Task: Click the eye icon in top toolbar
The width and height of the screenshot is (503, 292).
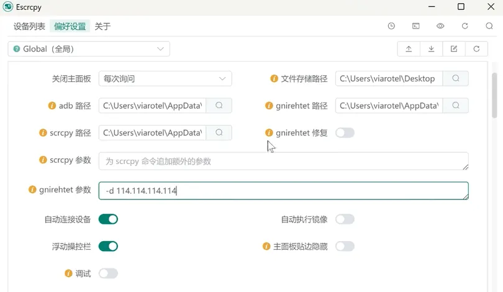Action: pos(440,26)
